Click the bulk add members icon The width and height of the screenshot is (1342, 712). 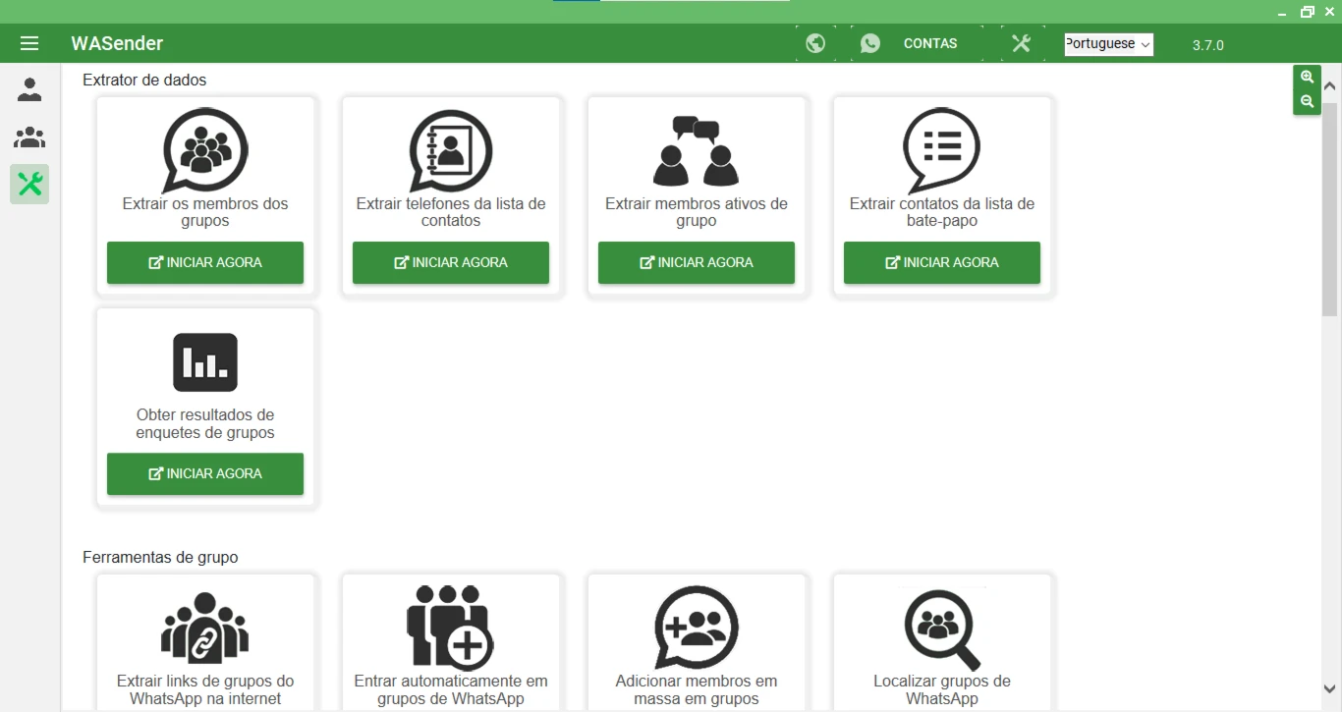(x=697, y=628)
